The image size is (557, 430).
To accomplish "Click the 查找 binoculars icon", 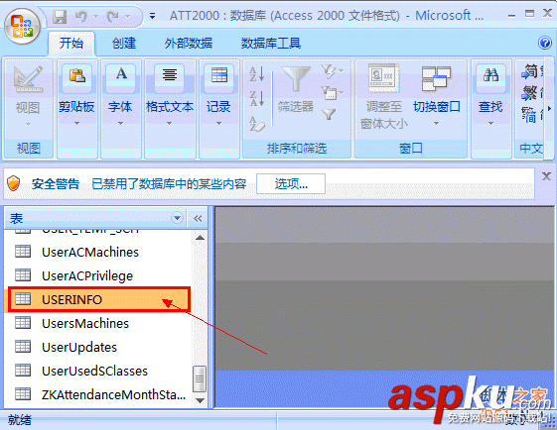I will (x=490, y=76).
